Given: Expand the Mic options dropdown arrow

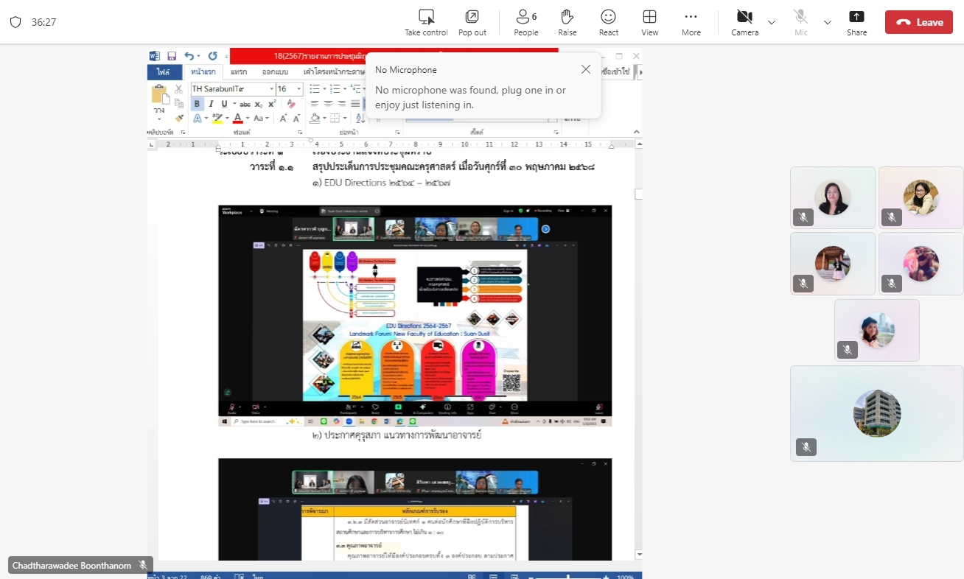Looking at the screenshot, I should click(x=828, y=22).
